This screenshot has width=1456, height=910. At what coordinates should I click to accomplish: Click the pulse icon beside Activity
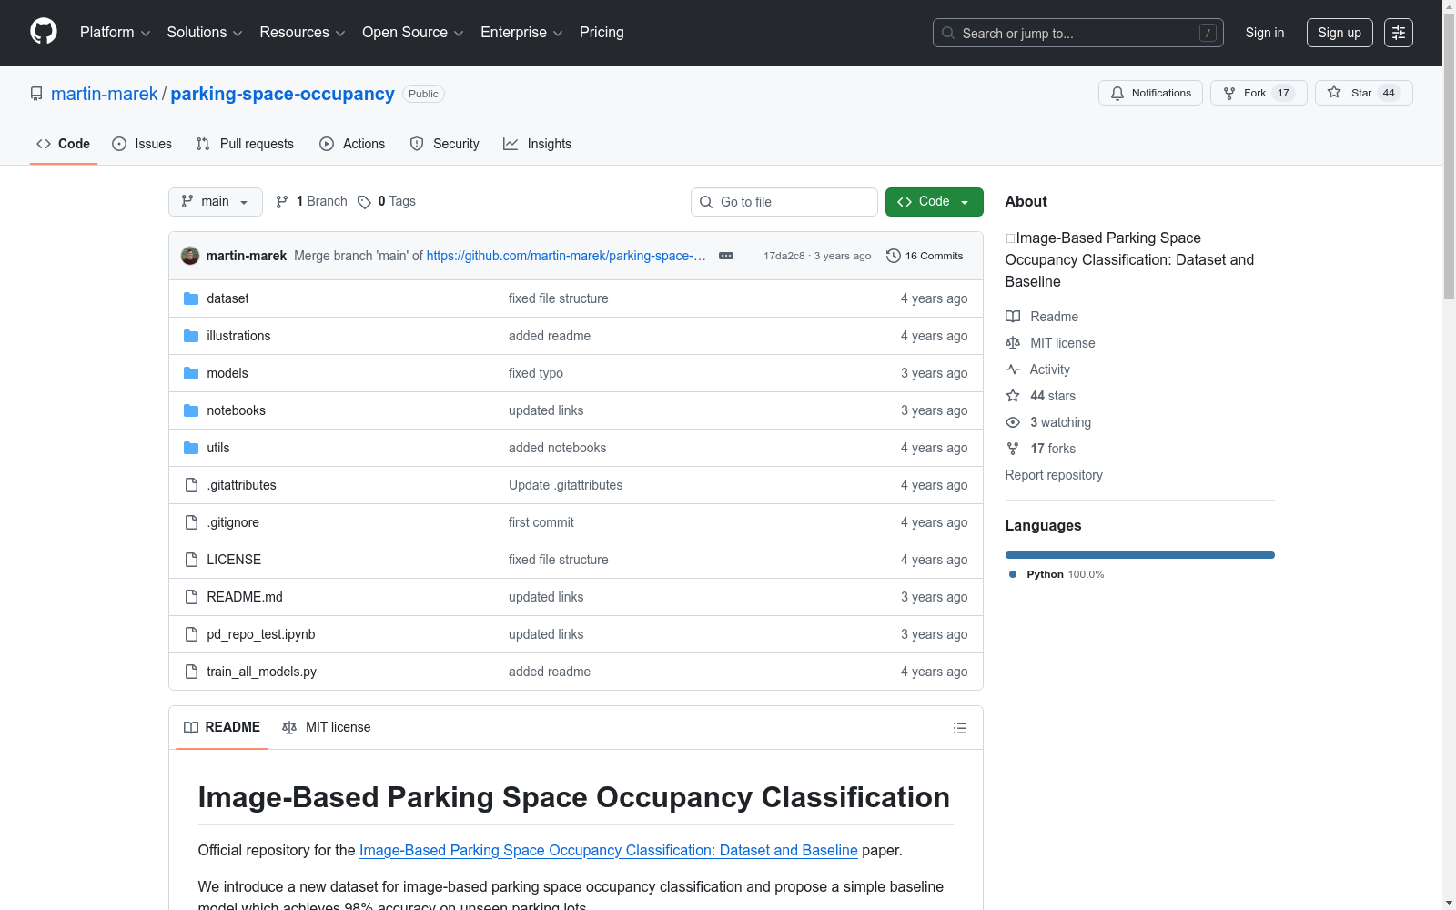tap(1013, 369)
